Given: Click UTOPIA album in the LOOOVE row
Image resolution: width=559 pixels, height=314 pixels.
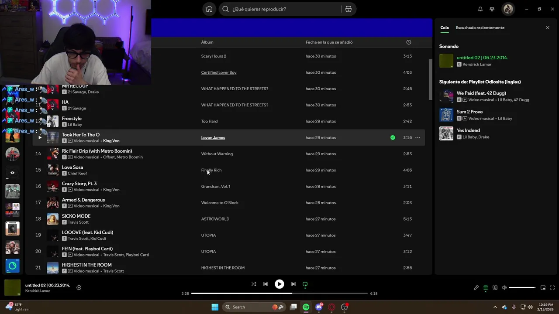Looking at the screenshot, I should pos(208,235).
